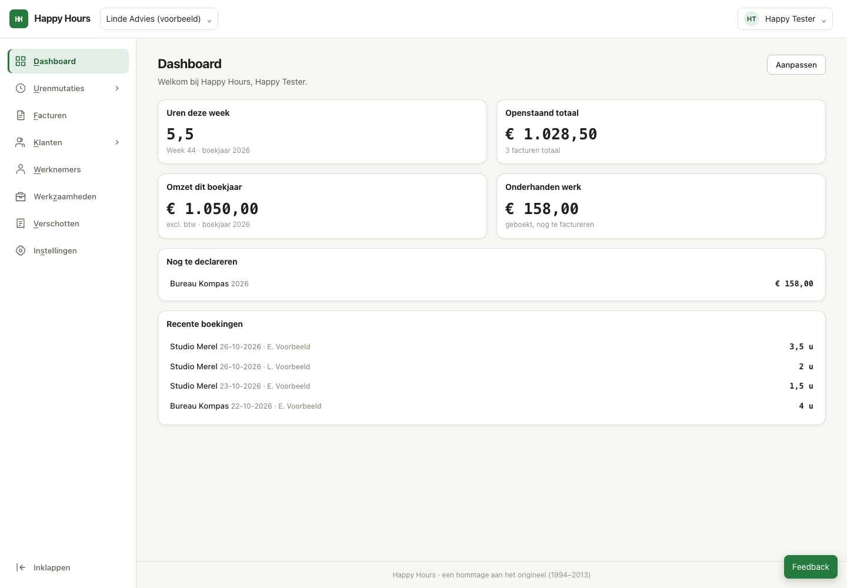Open Werknemers in the sidebar
The height and width of the screenshot is (588, 847).
(x=68, y=169)
